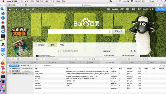Screen dimensions: 166x94
Task: Click the 更多产品 button
Action: coord(161,9)
